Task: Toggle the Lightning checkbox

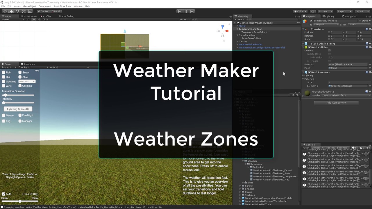Action: point(3,82)
